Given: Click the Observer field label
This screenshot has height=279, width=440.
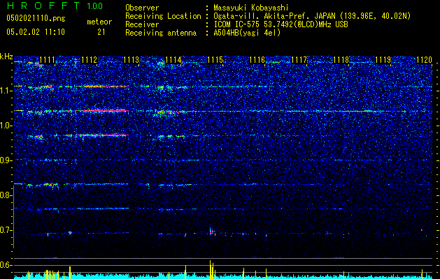Looking at the screenshot, I should [x=142, y=8].
